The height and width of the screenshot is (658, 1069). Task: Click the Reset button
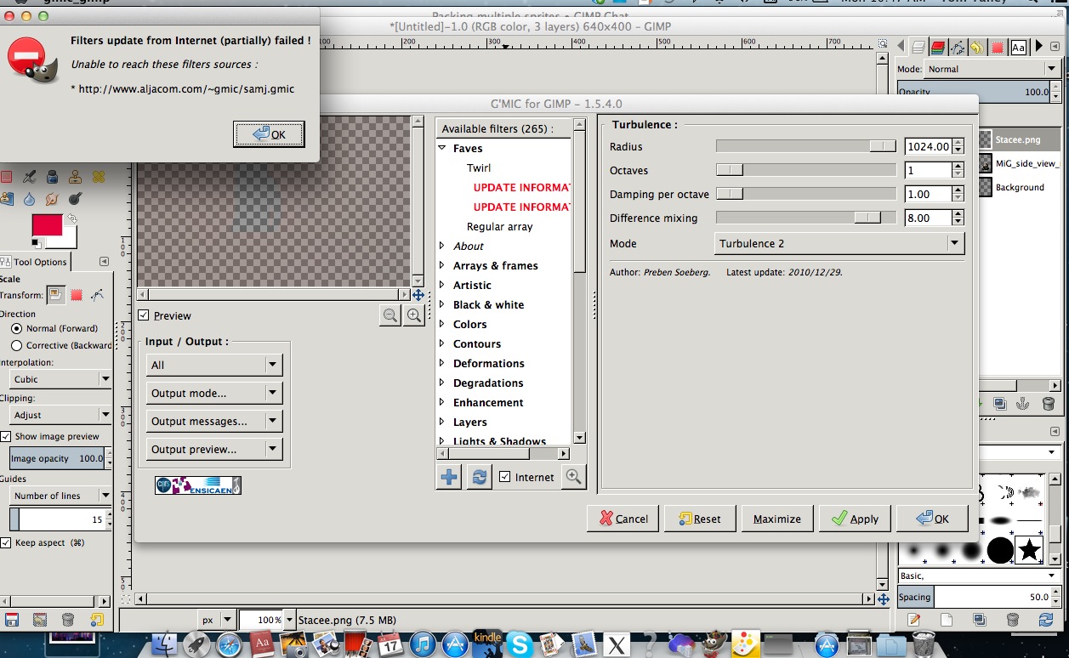point(700,519)
